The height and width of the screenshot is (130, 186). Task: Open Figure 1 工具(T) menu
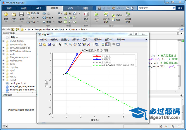(87, 40)
